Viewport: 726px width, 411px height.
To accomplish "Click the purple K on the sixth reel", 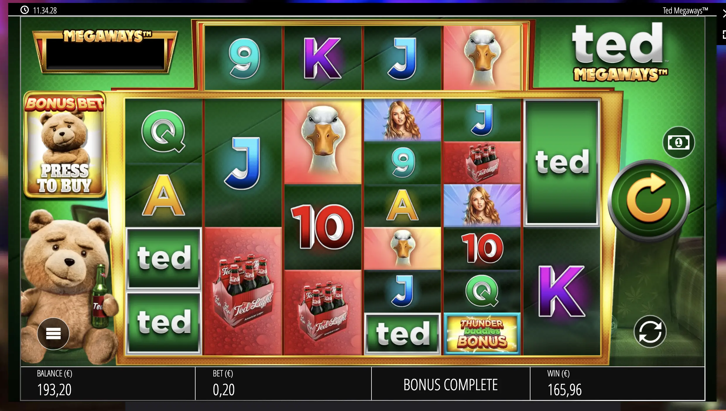I will pyautogui.click(x=561, y=291).
